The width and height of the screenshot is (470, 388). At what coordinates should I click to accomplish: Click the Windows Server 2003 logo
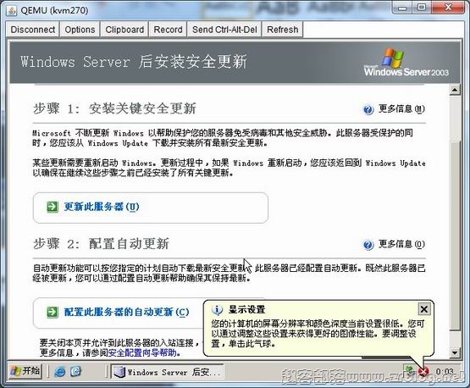(x=406, y=63)
